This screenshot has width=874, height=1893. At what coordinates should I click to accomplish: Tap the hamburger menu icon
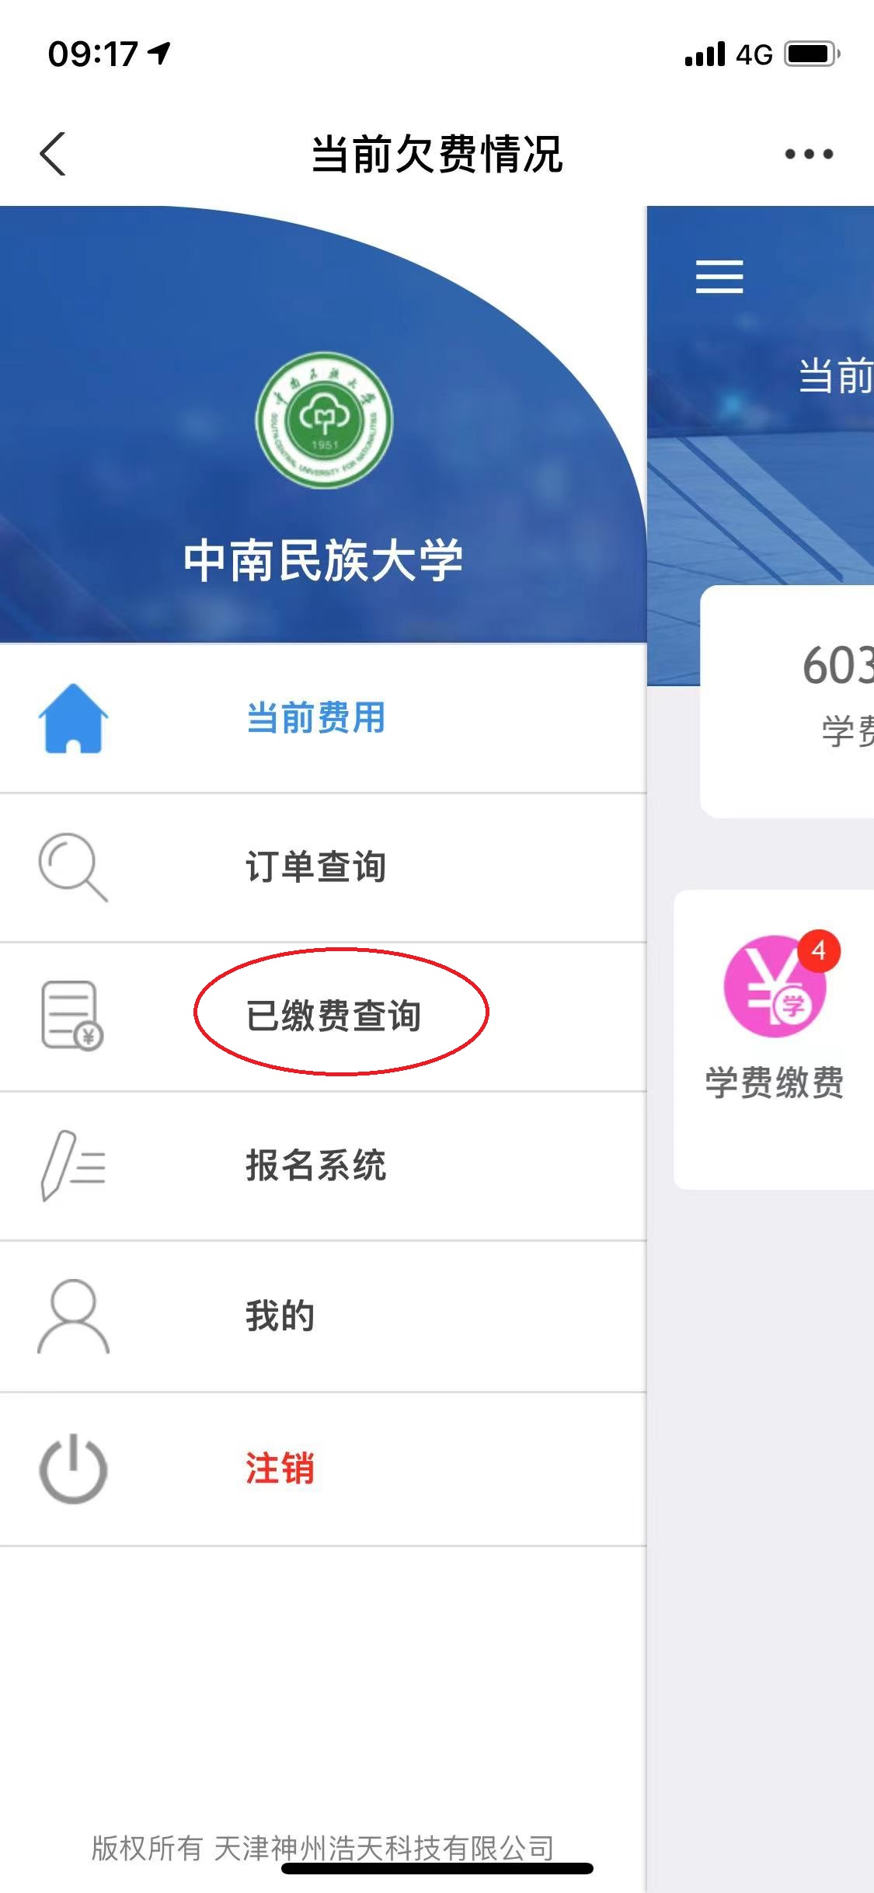click(x=719, y=277)
